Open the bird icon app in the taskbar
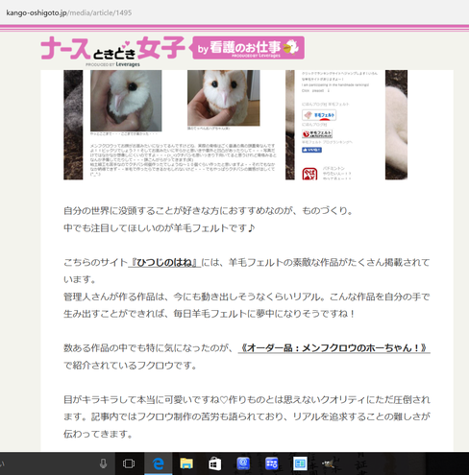Image resolution: width=469 pixels, height=475 pixels. 328,463
